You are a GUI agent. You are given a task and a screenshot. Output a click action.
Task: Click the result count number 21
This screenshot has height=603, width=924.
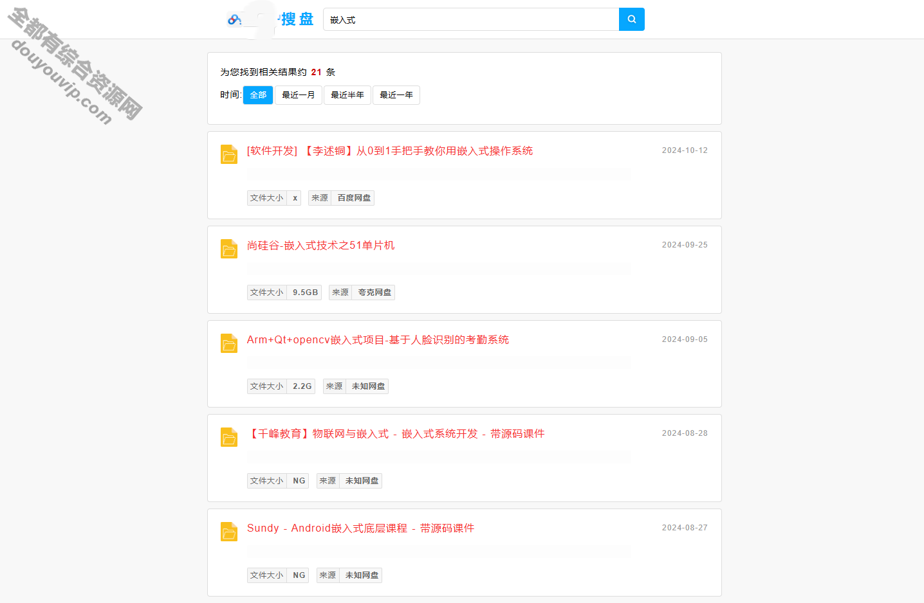[316, 72]
